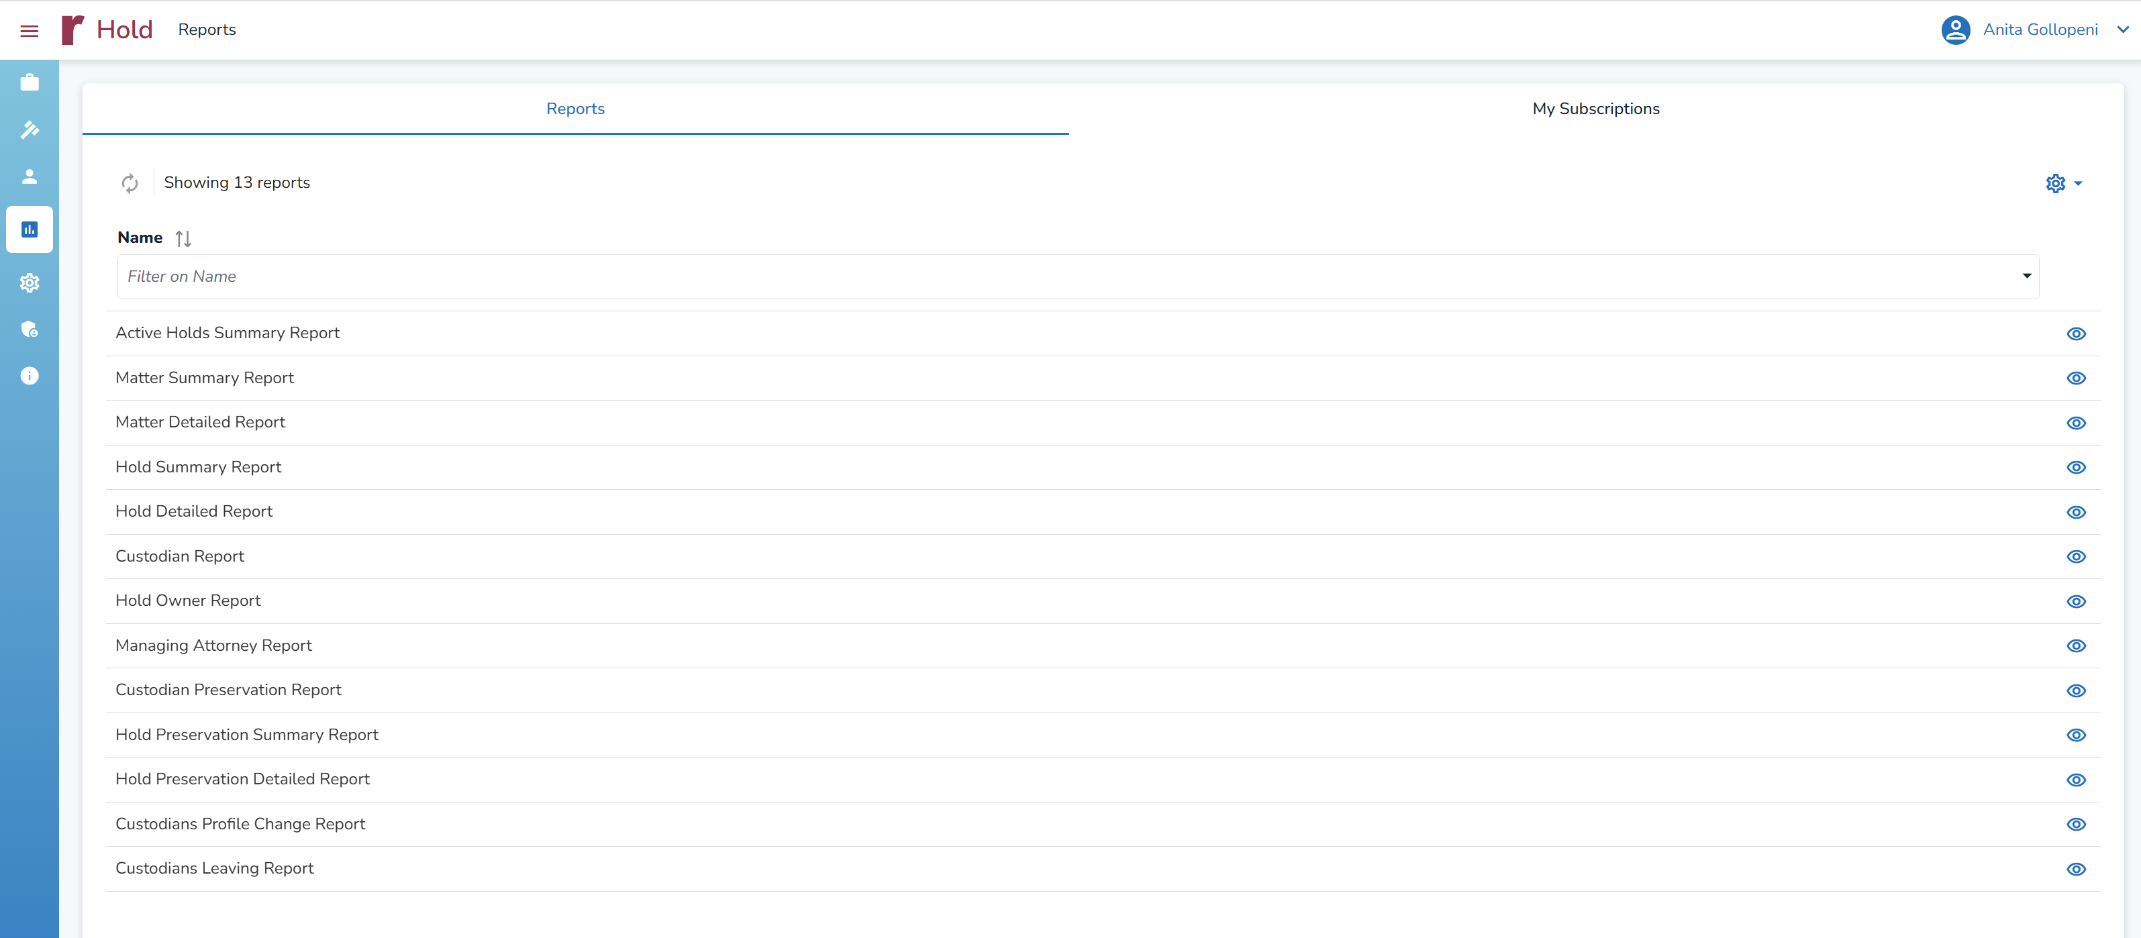Open the info circle sidebar icon
2141x938 pixels.
29,376
